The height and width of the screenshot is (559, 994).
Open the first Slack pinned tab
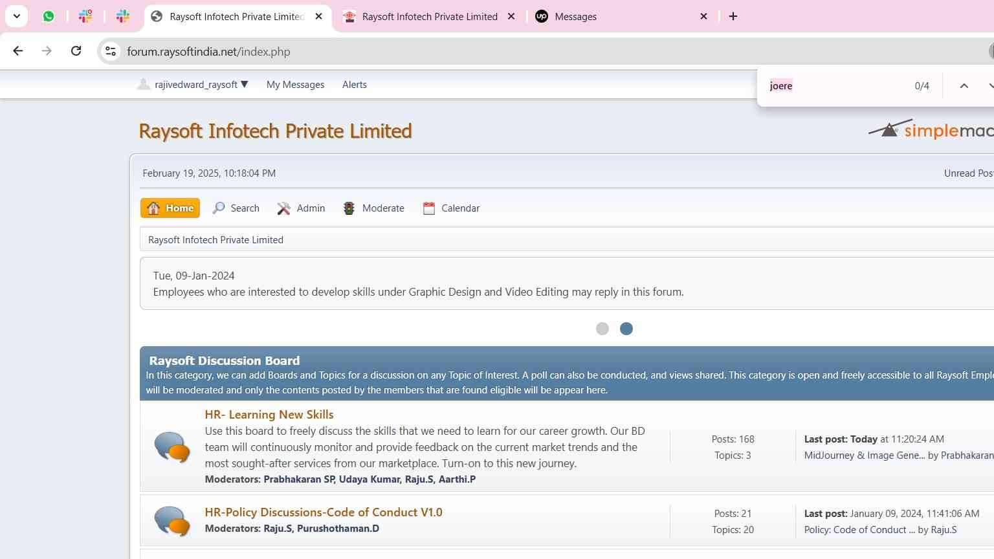pyautogui.click(x=85, y=16)
